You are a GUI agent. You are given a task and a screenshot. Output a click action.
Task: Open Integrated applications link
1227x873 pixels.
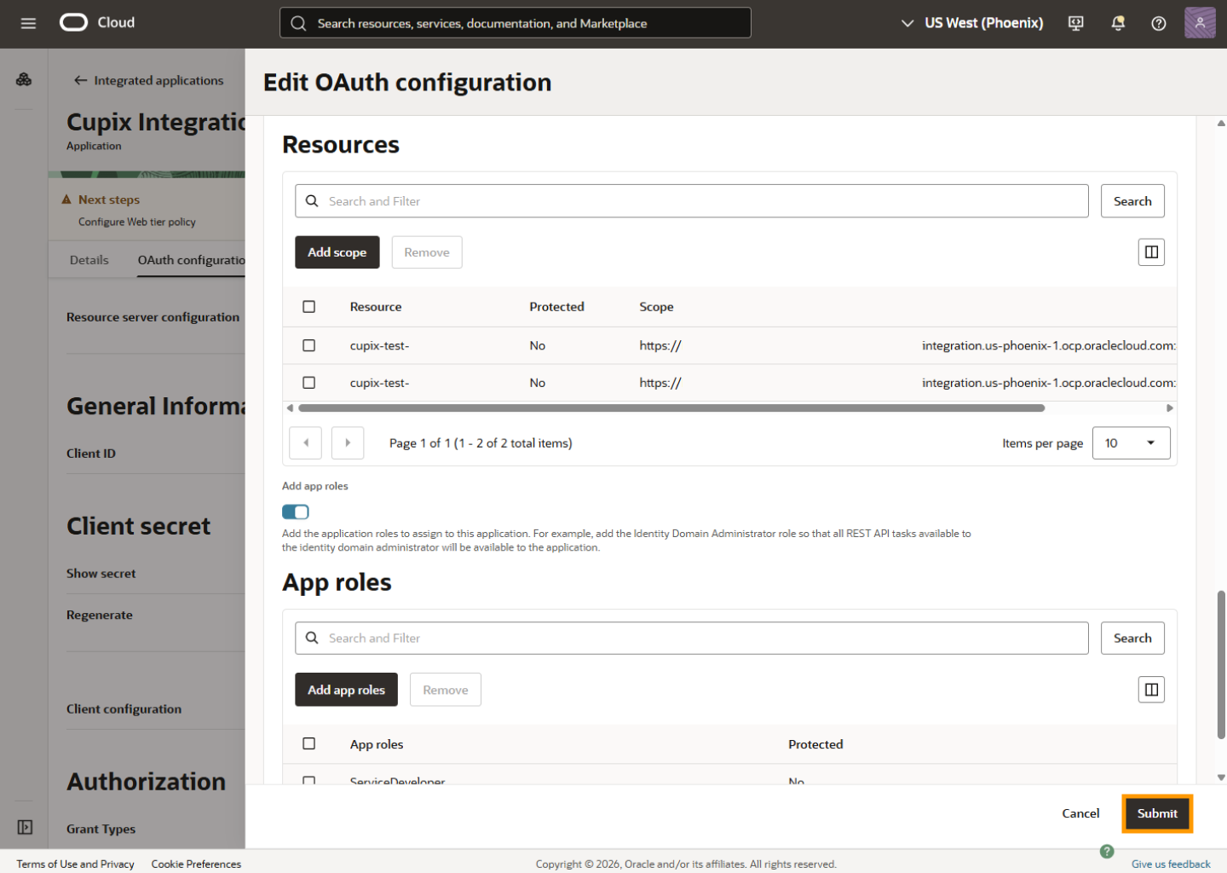158,80
